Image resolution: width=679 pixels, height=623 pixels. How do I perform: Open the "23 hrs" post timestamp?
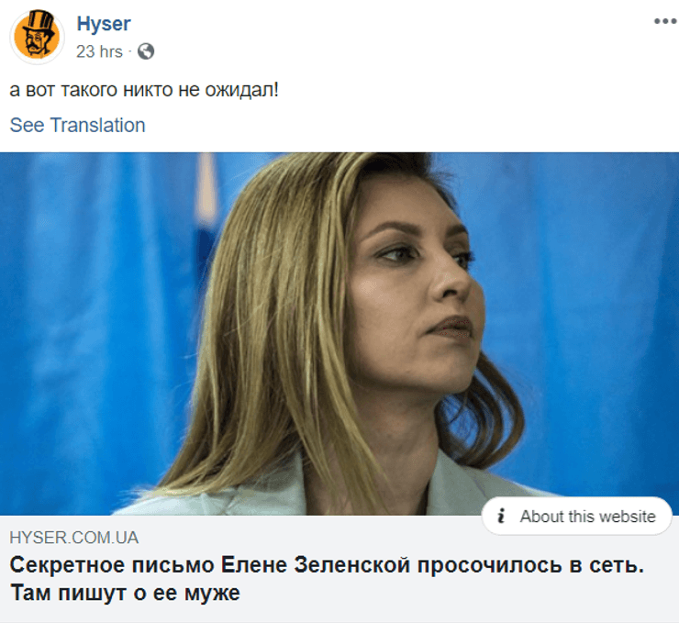(100, 51)
